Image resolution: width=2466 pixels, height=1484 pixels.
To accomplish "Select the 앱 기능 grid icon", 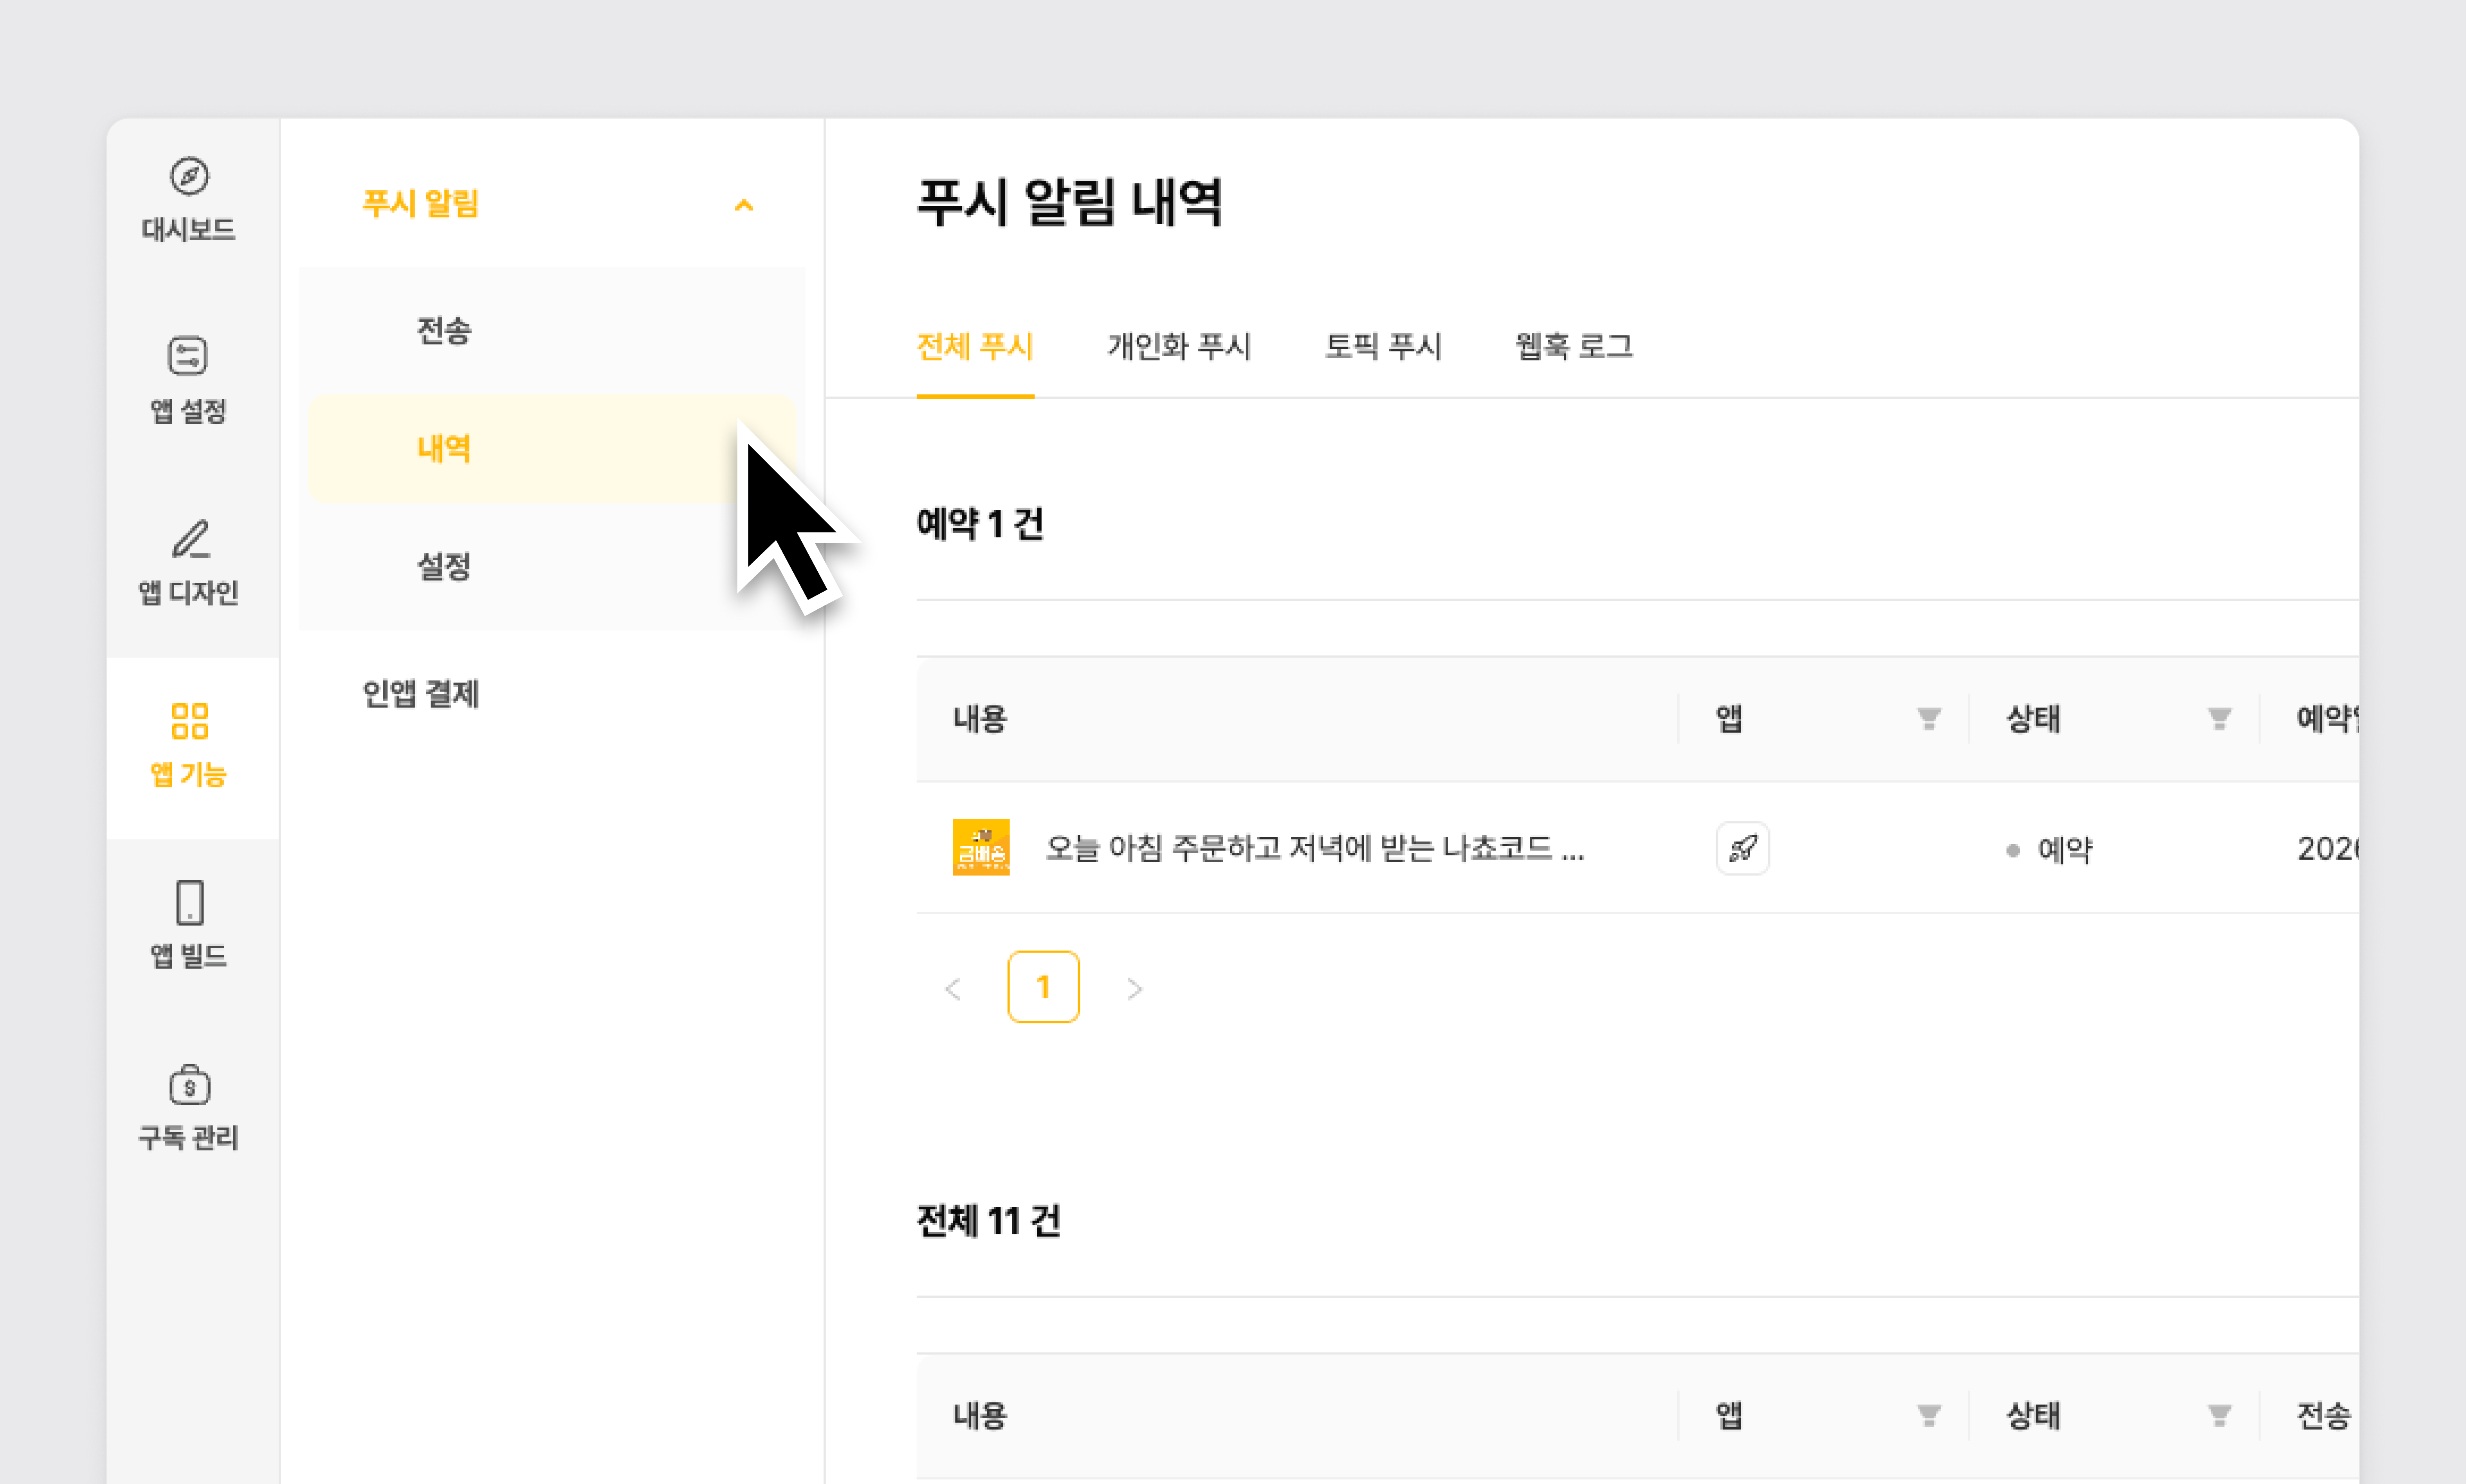I will (189, 721).
